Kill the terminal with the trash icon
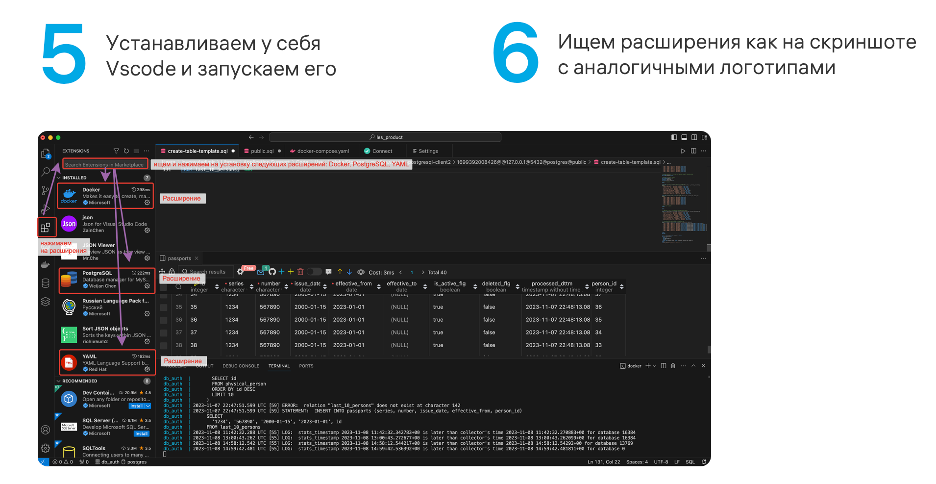Screen dimensions: 936x484 (673, 366)
